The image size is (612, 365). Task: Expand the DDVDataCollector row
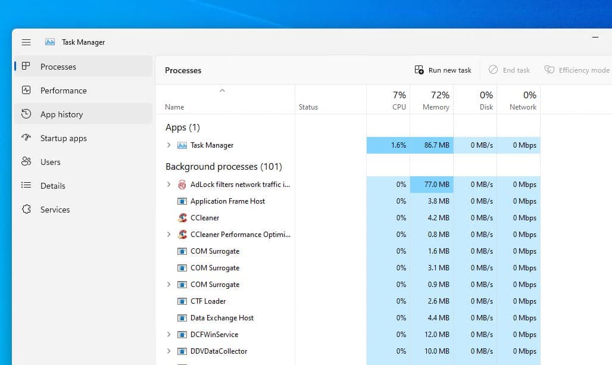pos(168,351)
